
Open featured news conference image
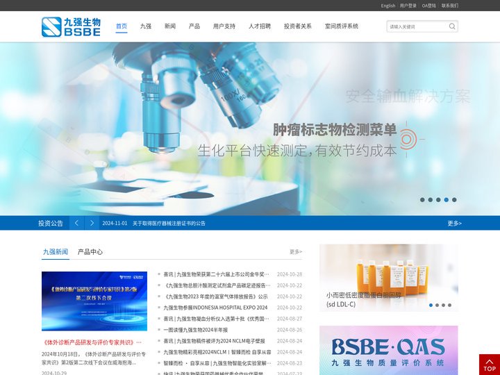(94, 301)
